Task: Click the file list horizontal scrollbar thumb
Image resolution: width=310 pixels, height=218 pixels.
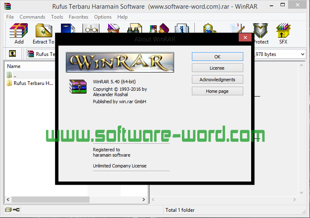Action: pyautogui.click(x=51, y=199)
